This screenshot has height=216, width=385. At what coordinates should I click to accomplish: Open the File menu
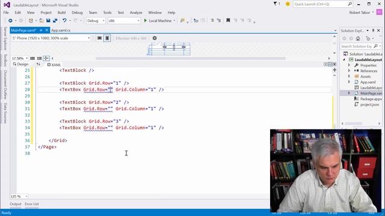click(6, 13)
